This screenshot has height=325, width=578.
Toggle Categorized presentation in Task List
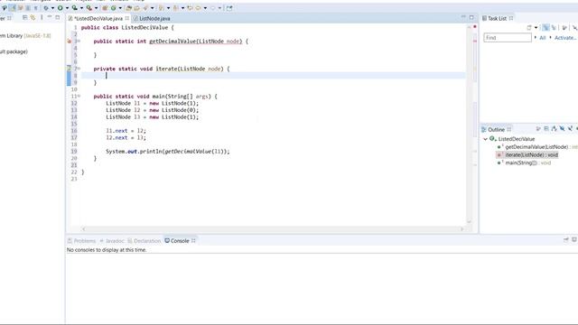(x=545, y=28)
